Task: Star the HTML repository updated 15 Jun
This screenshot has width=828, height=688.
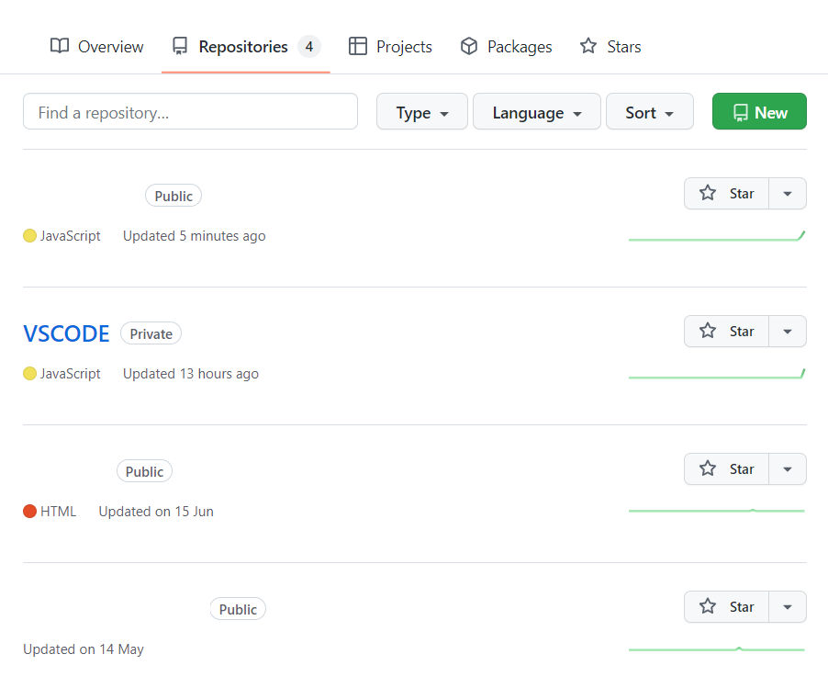Action: pos(727,469)
